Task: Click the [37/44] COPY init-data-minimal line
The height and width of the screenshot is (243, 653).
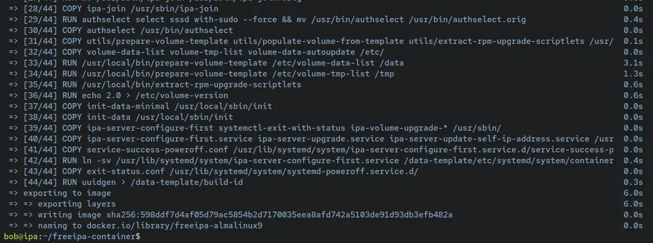Action: tap(148, 106)
